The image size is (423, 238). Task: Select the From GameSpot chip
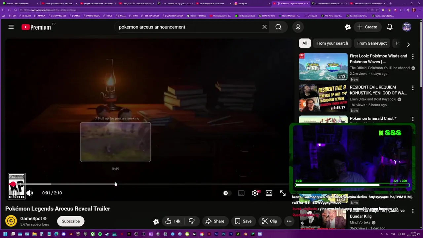click(x=372, y=43)
